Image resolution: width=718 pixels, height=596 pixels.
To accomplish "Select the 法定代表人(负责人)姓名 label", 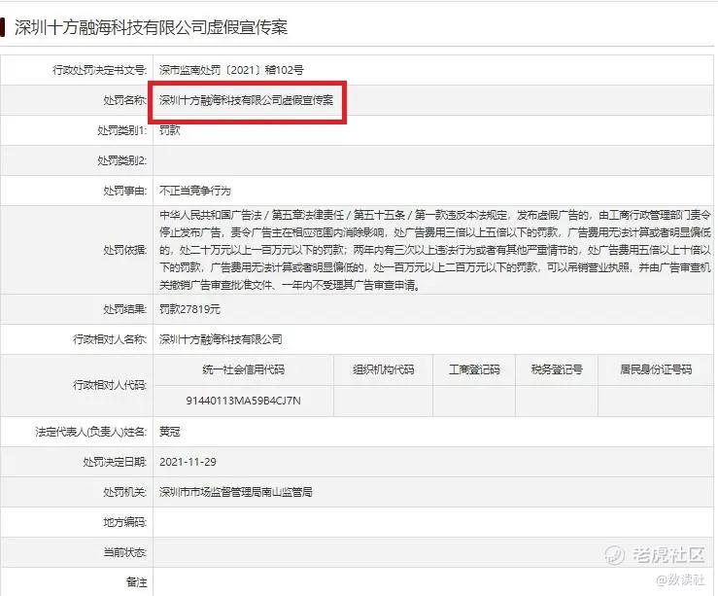I will coord(91,432).
